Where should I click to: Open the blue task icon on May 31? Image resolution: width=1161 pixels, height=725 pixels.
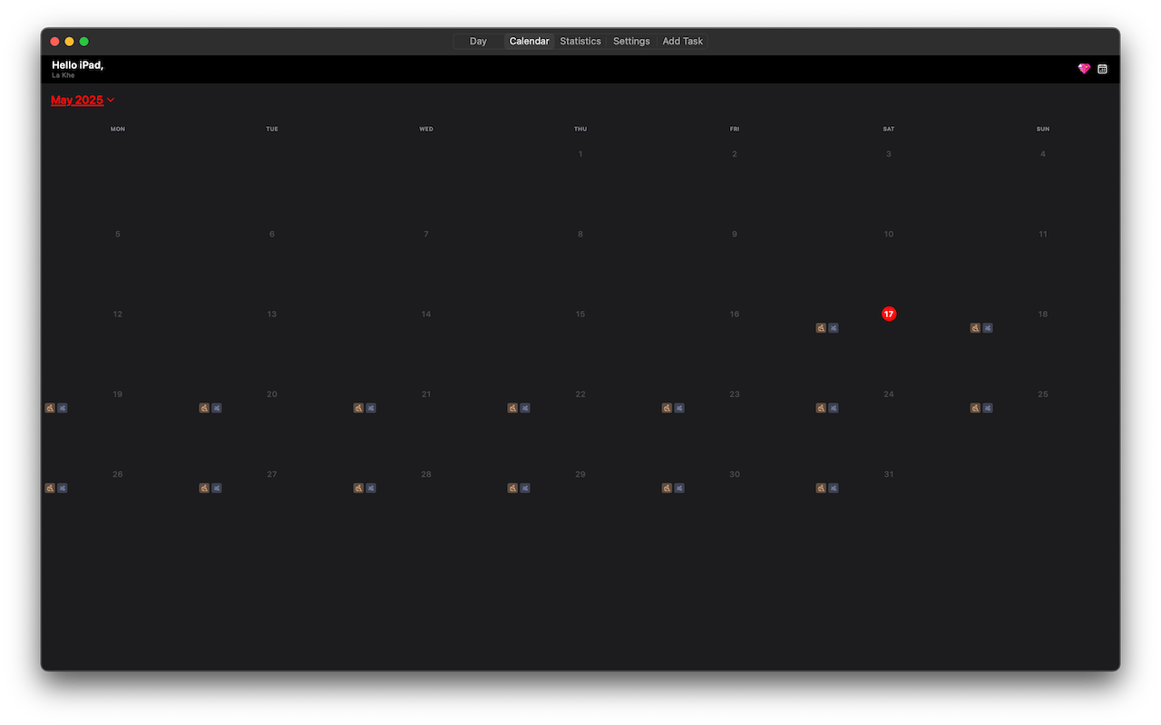pos(834,488)
